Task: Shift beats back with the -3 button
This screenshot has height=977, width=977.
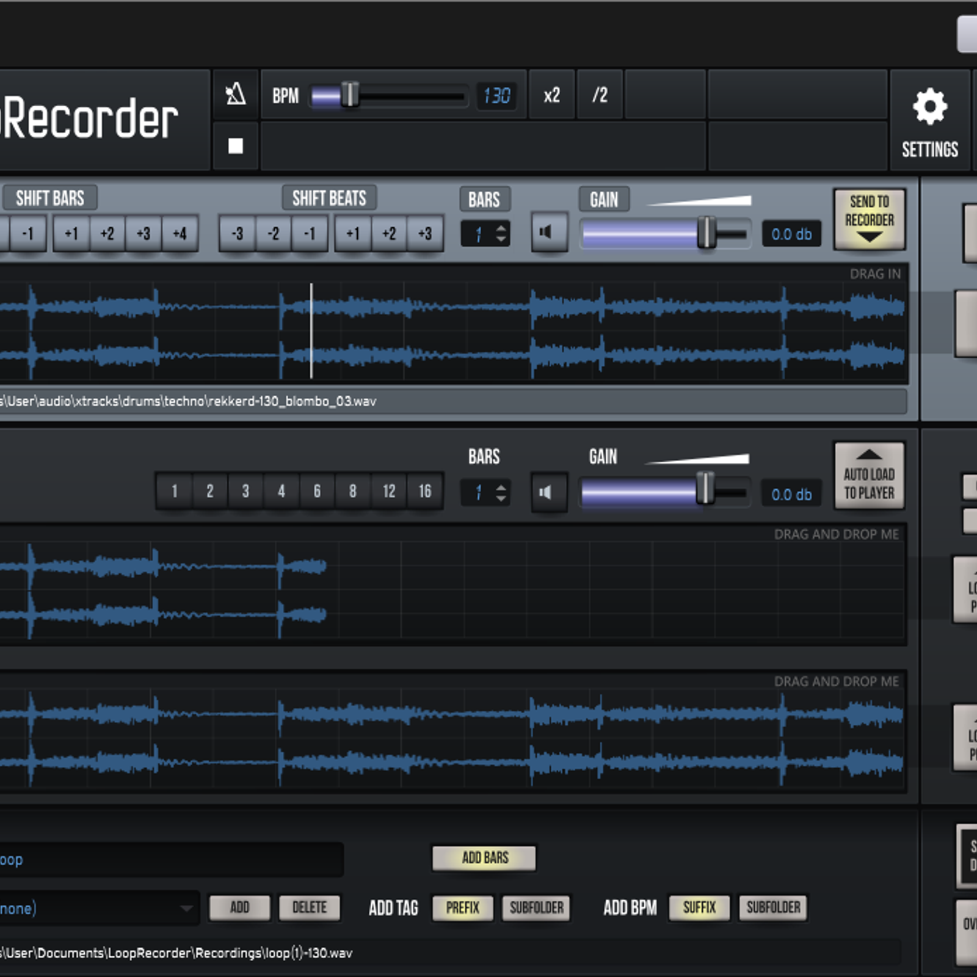Action: tap(236, 233)
